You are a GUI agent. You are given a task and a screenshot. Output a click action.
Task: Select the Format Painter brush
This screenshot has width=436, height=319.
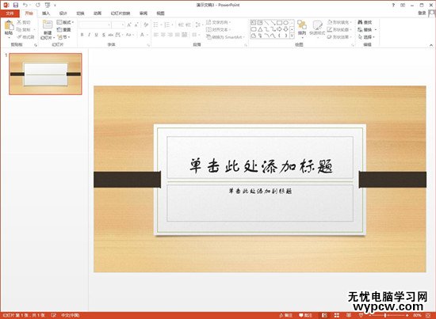tap(19, 37)
